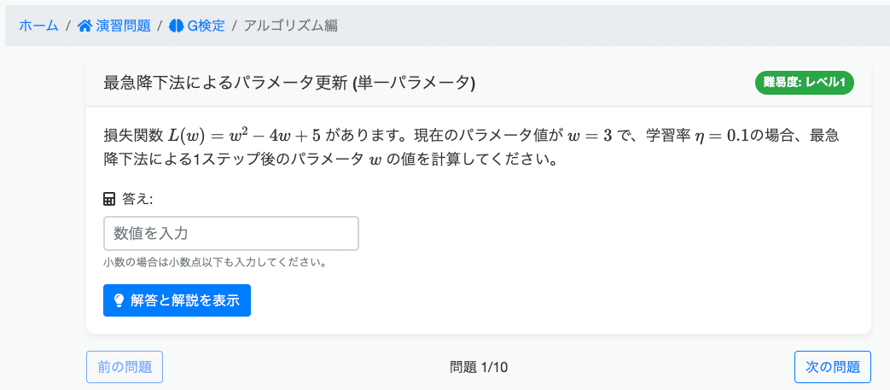Click the w = 3 parameter expression

[x=590, y=137]
